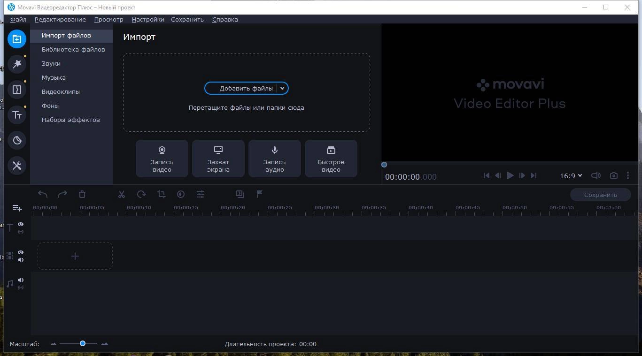Viewport: 642px width, 356px height.
Task: Open the Help (Справка) menu
Action: point(225,19)
